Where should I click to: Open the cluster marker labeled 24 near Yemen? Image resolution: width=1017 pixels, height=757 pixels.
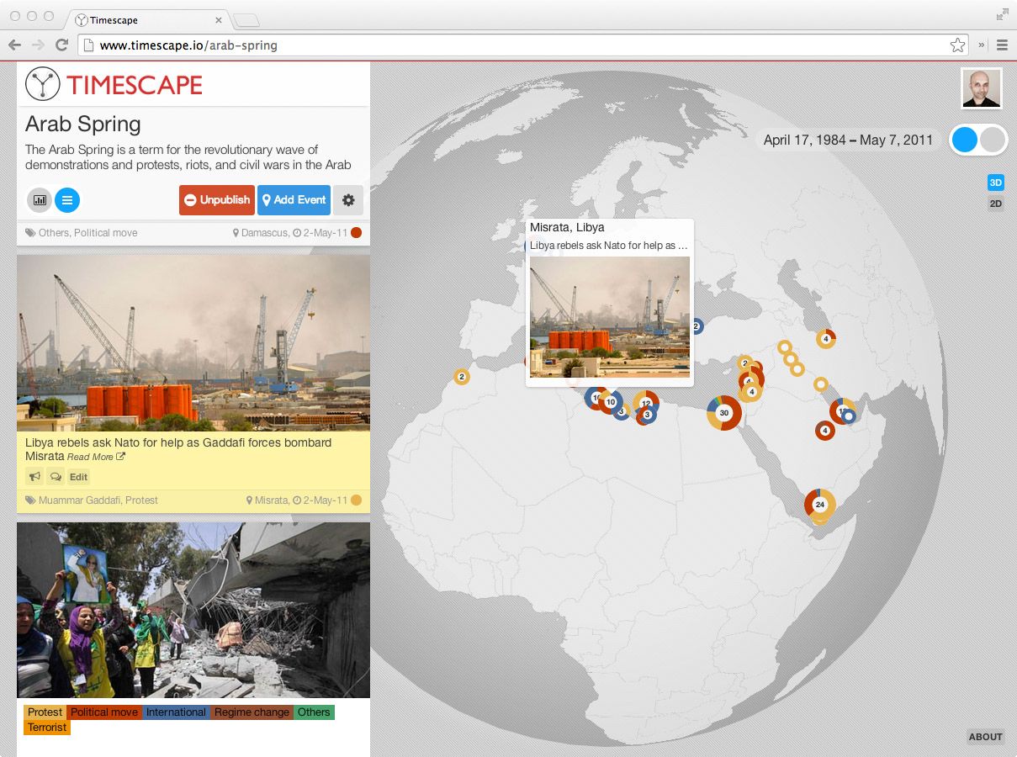click(819, 505)
